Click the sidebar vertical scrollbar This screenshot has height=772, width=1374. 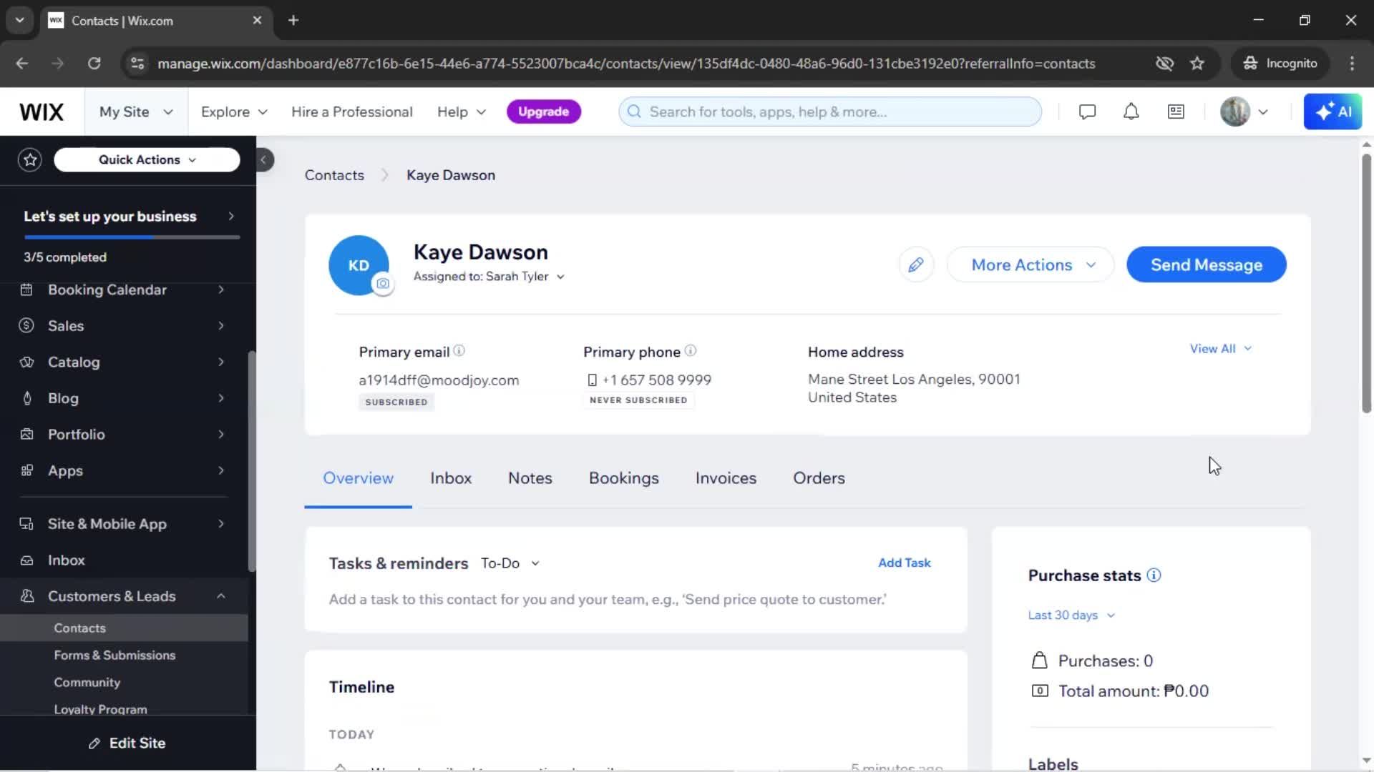pos(251,461)
